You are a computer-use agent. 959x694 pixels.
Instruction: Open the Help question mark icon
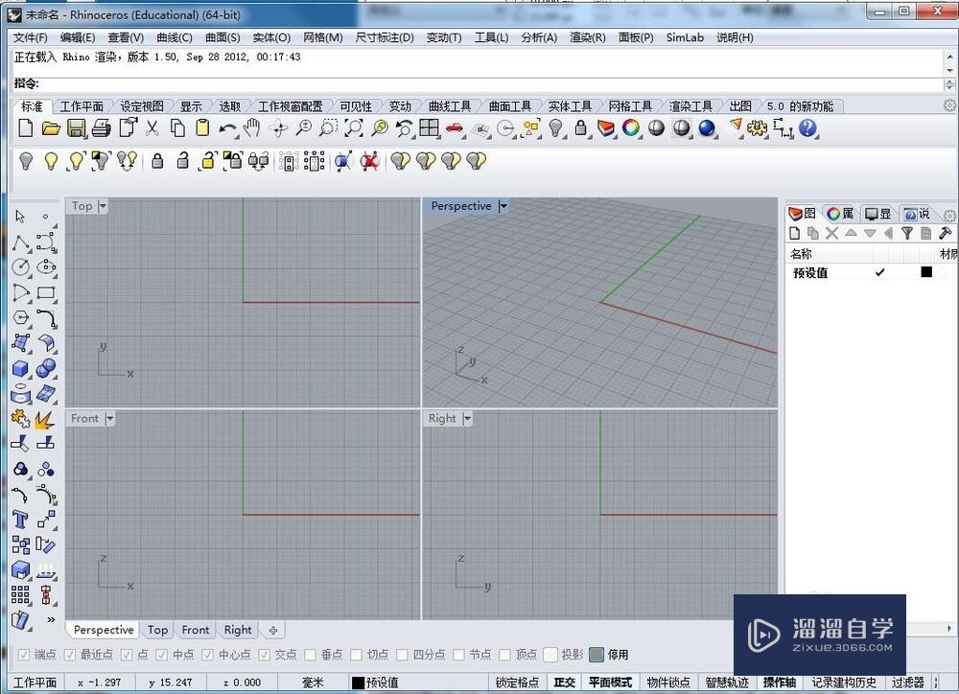pos(808,128)
